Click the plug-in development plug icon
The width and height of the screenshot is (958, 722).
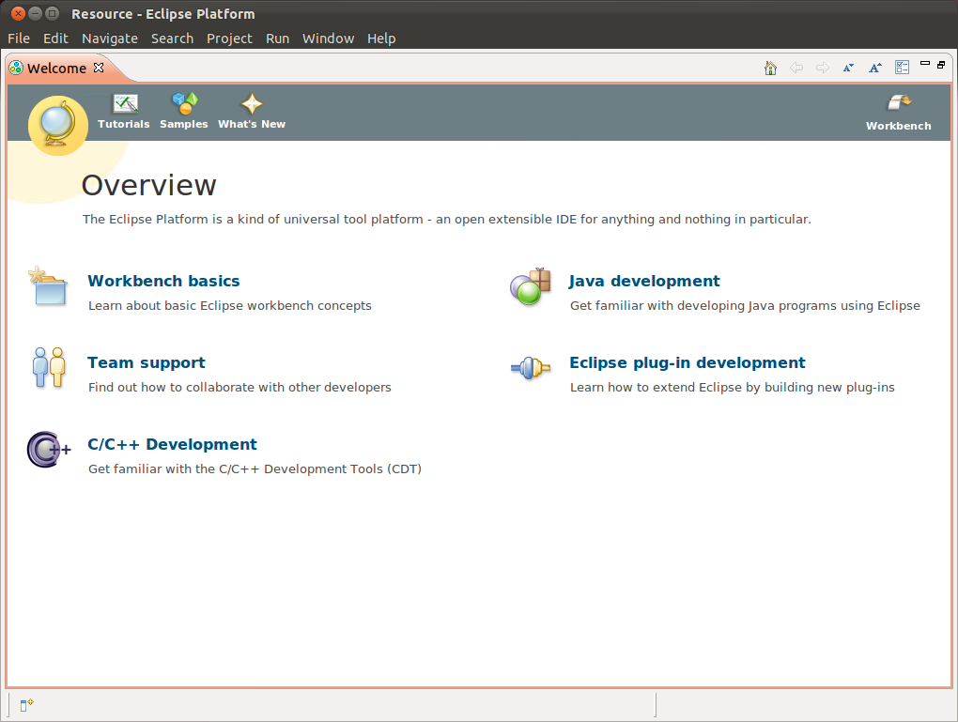[x=531, y=368]
